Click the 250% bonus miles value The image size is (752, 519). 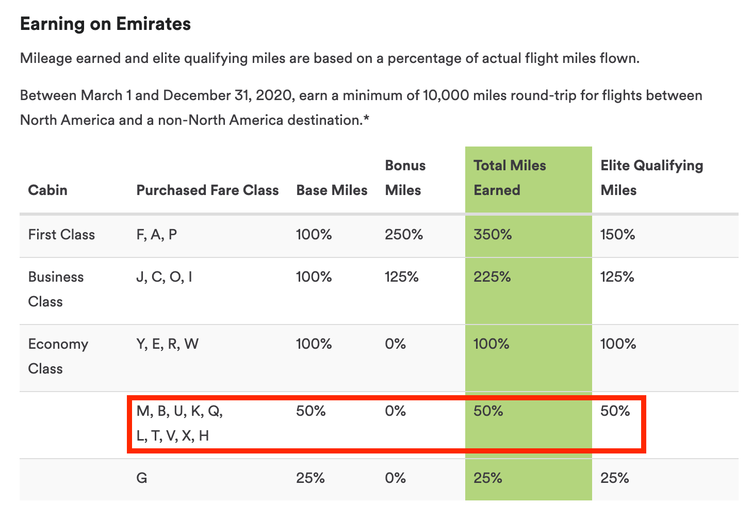(x=404, y=234)
